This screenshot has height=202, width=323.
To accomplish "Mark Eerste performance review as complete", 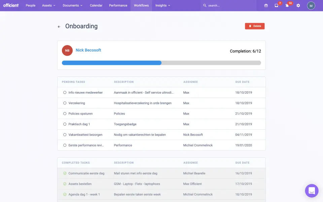I will click(65, 145).
